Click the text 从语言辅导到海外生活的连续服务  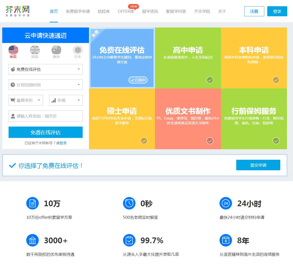[249, 254]
